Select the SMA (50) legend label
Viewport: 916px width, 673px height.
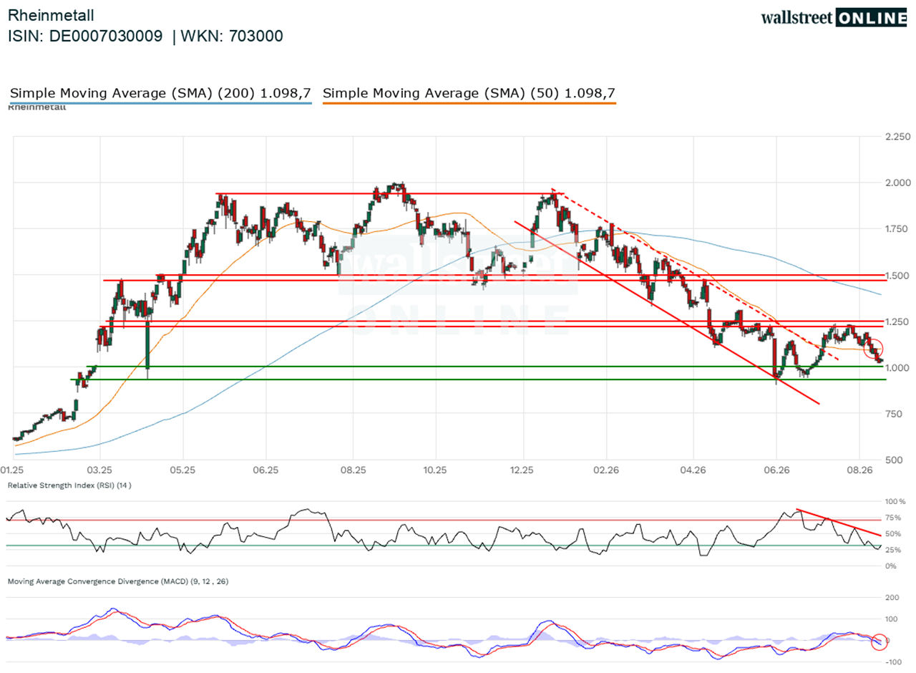(469, 93)
